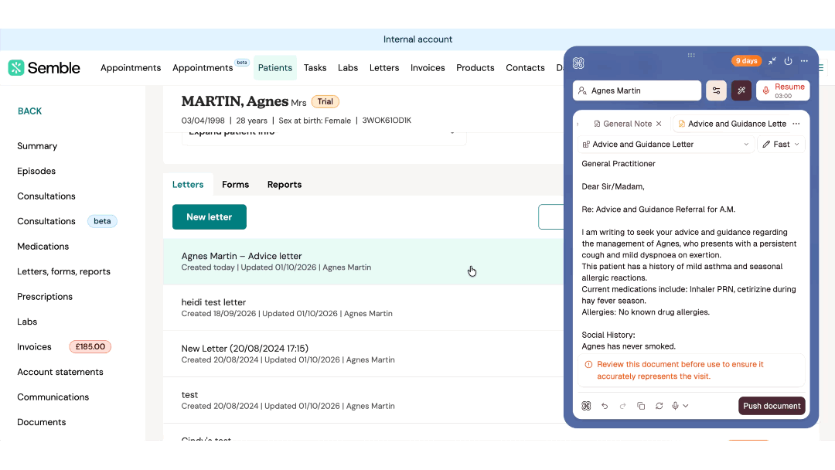Open the Agnes Martin – Advice letter row
This screenshot has height=470, width=835.
tap(363, 261)
